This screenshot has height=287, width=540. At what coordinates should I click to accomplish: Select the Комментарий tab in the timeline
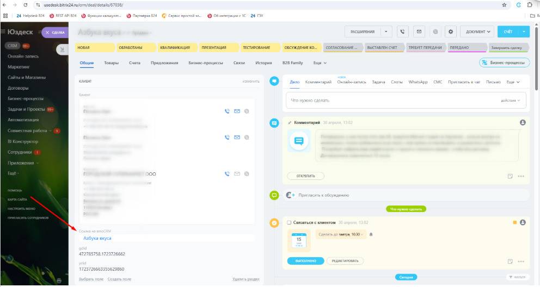(318, 82)
